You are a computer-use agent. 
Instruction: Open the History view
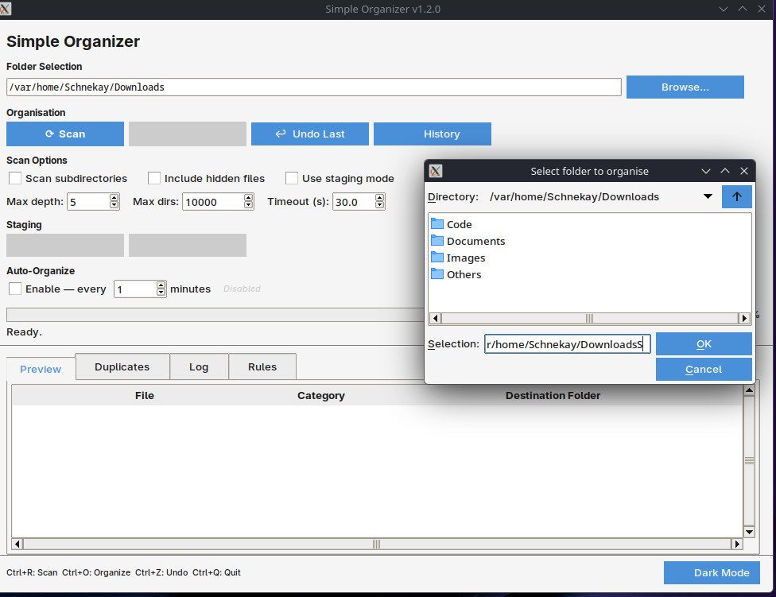click(432, 134)
